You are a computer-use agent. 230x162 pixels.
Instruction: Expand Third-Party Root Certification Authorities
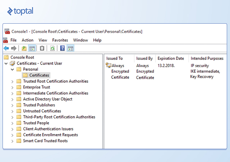[13, 117]
